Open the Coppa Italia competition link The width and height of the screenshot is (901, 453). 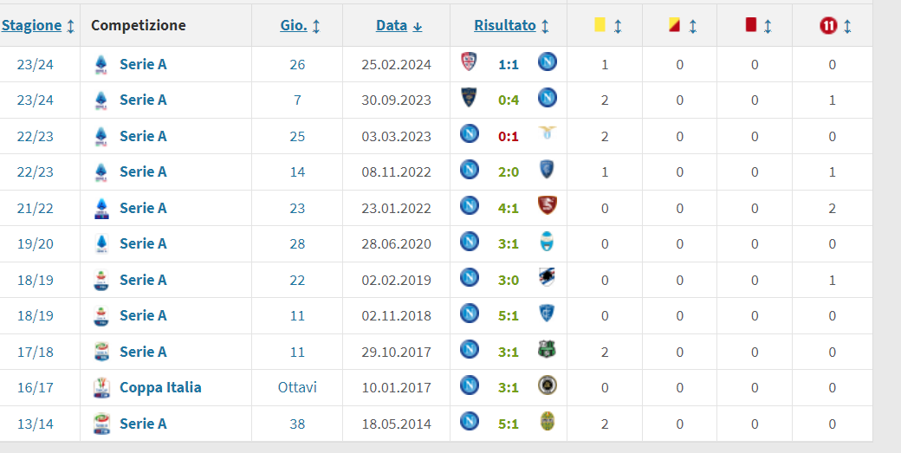[160, 387]
